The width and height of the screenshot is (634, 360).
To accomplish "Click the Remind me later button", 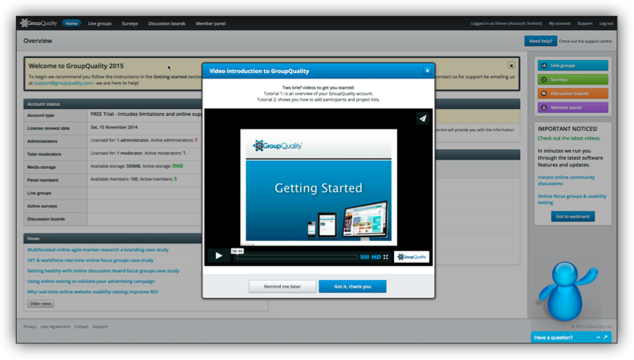I will (282, 286).
